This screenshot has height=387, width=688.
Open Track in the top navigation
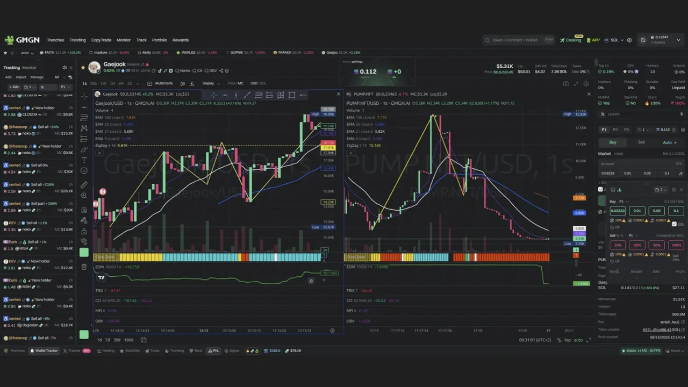(141, 40)
